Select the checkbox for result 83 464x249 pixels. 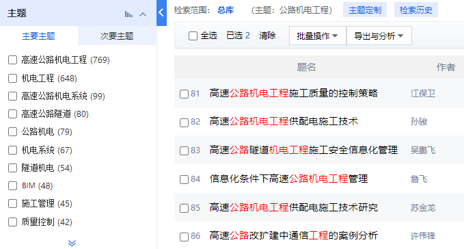point(184,150)
